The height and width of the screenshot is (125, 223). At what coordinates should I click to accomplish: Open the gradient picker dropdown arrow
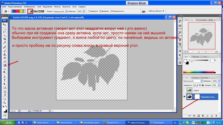coord(24,11)
